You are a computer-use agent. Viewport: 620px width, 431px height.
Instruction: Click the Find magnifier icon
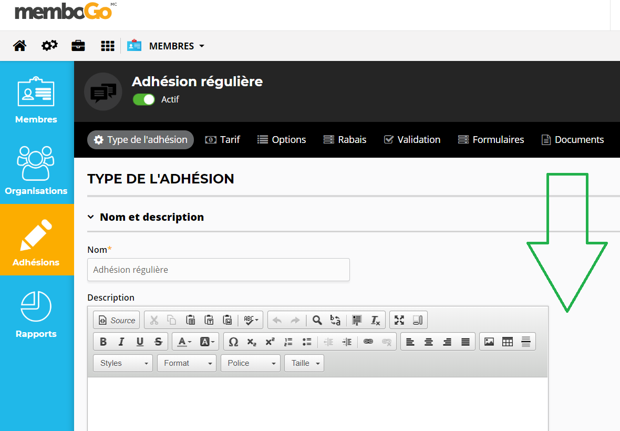coord(317,320)
